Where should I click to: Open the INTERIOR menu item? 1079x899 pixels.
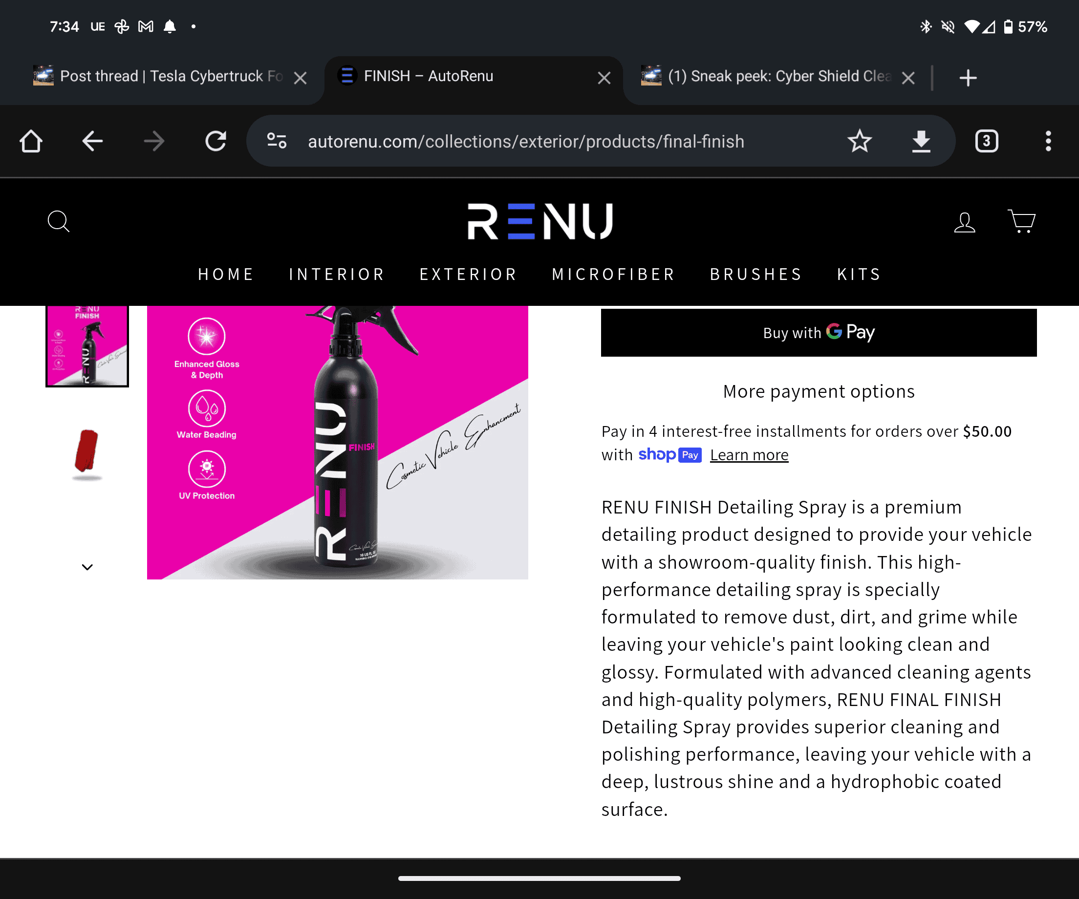point(337,274)
